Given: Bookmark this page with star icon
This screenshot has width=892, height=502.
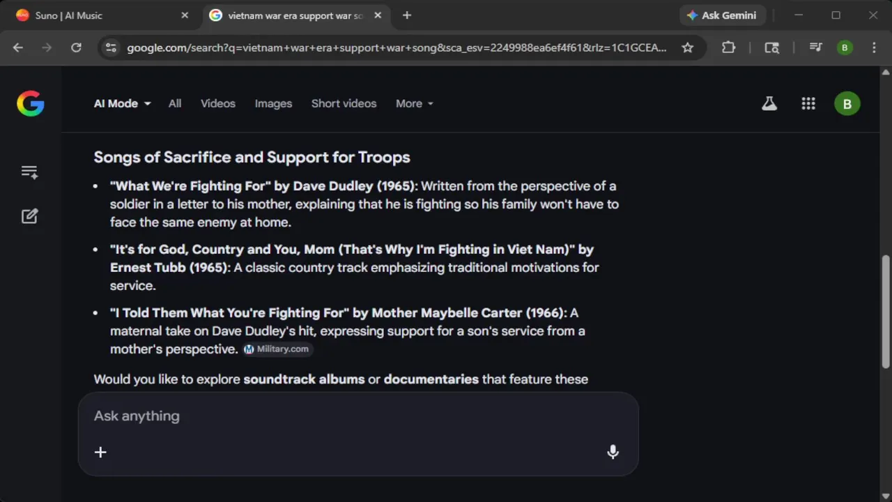Looking at the screenshot, I should tap(688, 47).
